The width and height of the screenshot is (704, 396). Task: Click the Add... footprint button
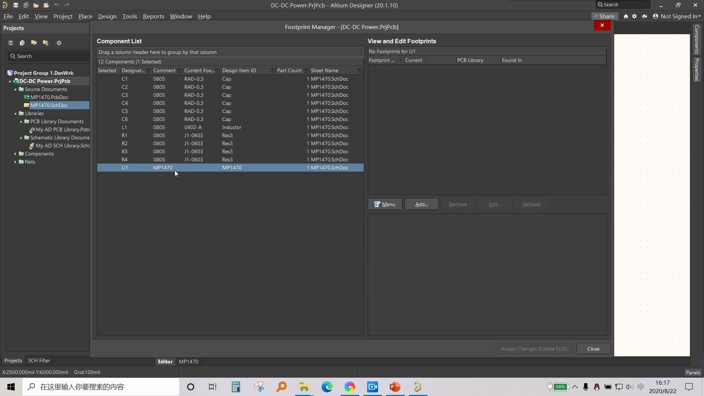421,204
